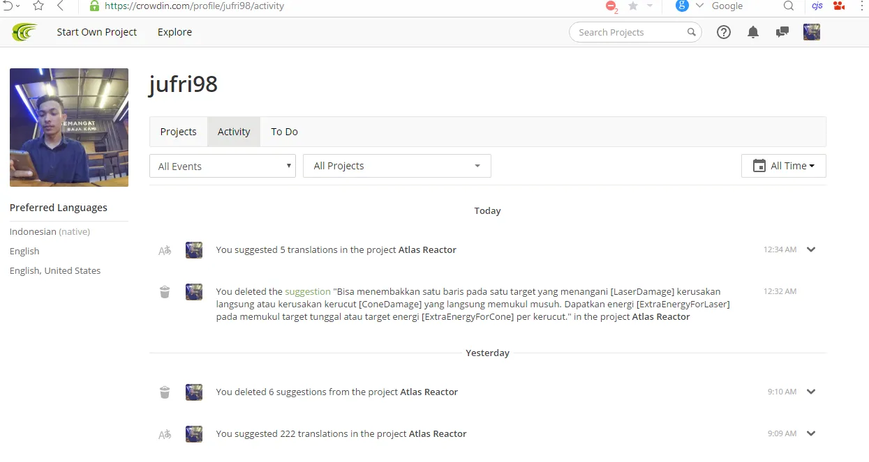This screenshot has width=869, height=462.
Task: Open Atlas Reactor link in 9:09 AM entry
Action: point(438,433)
